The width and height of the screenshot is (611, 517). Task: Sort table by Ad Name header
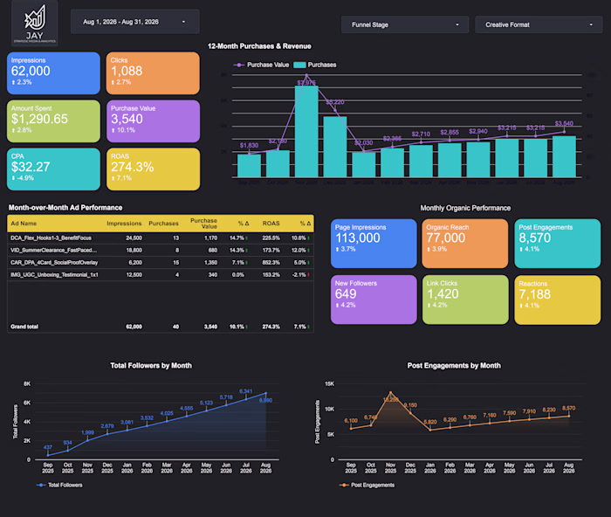24,224
